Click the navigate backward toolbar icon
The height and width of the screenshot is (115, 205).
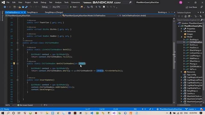(x=5, y=7)
